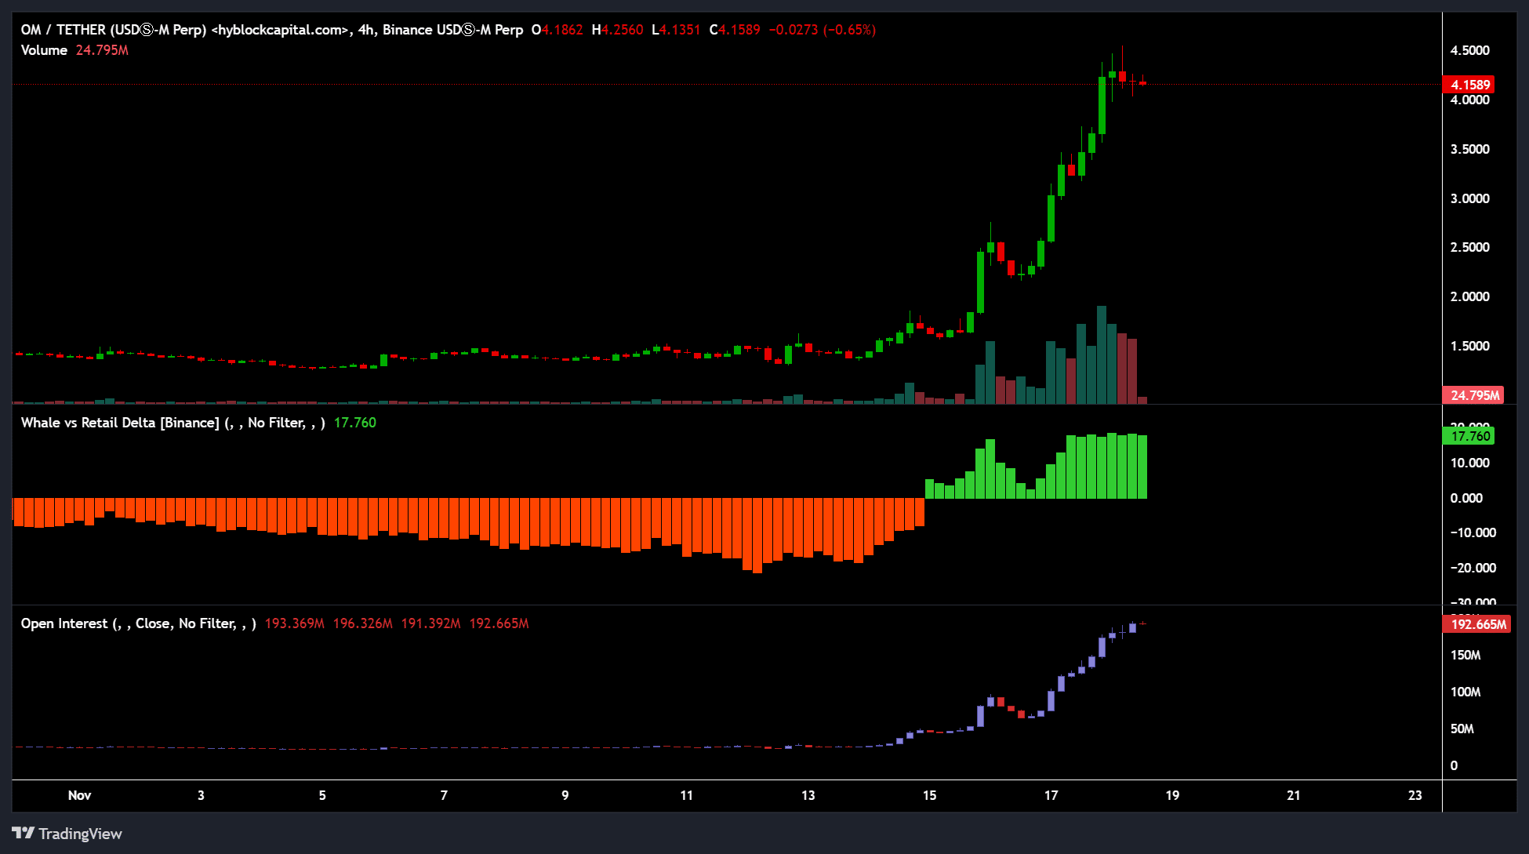Screen dimensions: 1529x854
Task: Open the Open Interest indicator legend
Action: [138, 623]
